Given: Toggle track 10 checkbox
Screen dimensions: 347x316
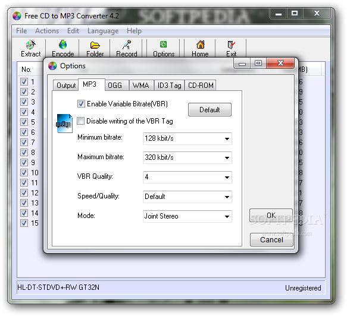Looking at the screenshot, I should point(24,172).
